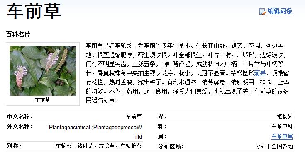Click the 外文名称 field label
305x152 pixels.
(20, 127)
